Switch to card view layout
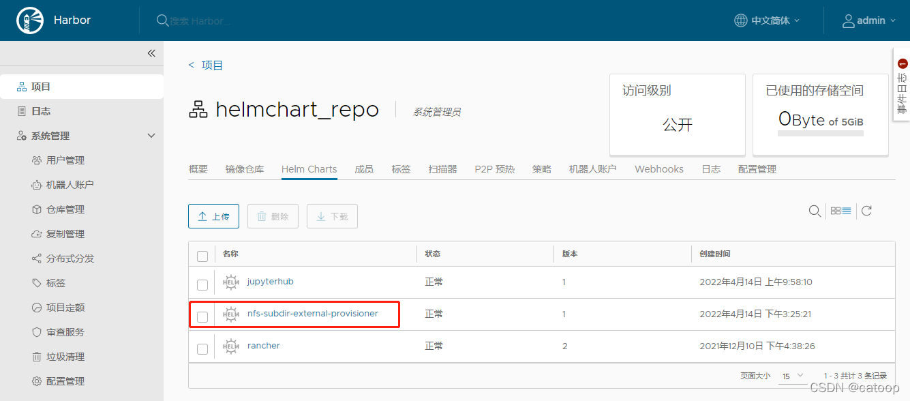 835,211
